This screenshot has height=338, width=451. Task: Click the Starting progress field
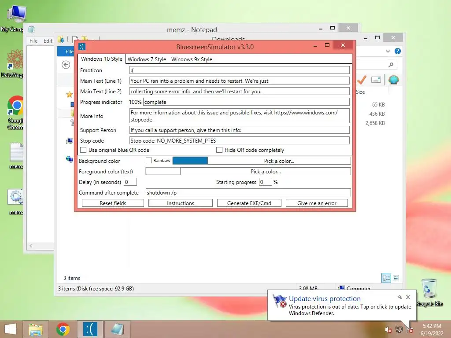[265, 182]
